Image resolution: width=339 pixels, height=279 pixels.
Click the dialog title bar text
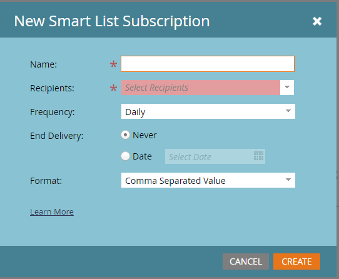click(x=112, y=21)
